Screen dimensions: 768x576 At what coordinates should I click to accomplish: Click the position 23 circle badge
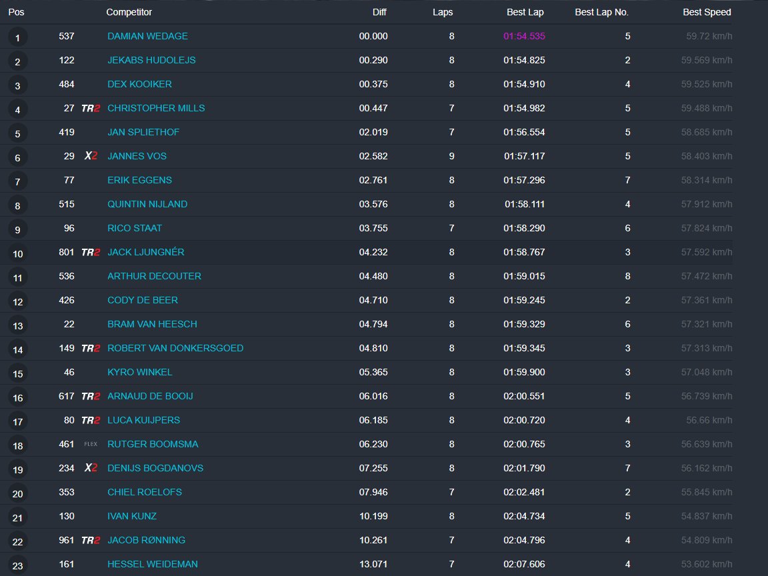[x=17, y=565]
